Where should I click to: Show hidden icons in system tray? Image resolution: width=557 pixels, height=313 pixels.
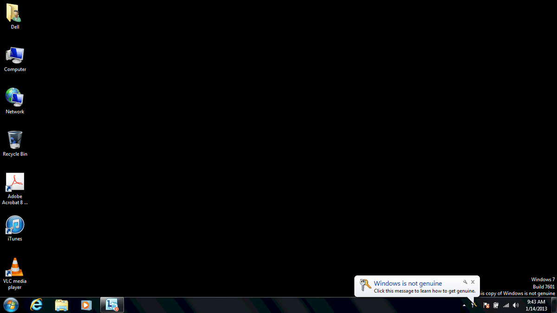[464, 305]
